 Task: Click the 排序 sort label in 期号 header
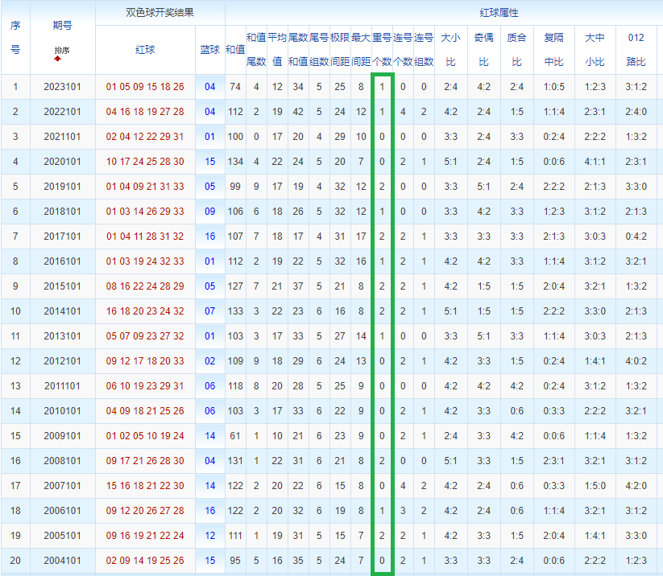click(62, 50)
